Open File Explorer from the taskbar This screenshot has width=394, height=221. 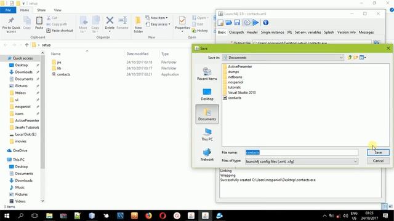click(49, 215)
